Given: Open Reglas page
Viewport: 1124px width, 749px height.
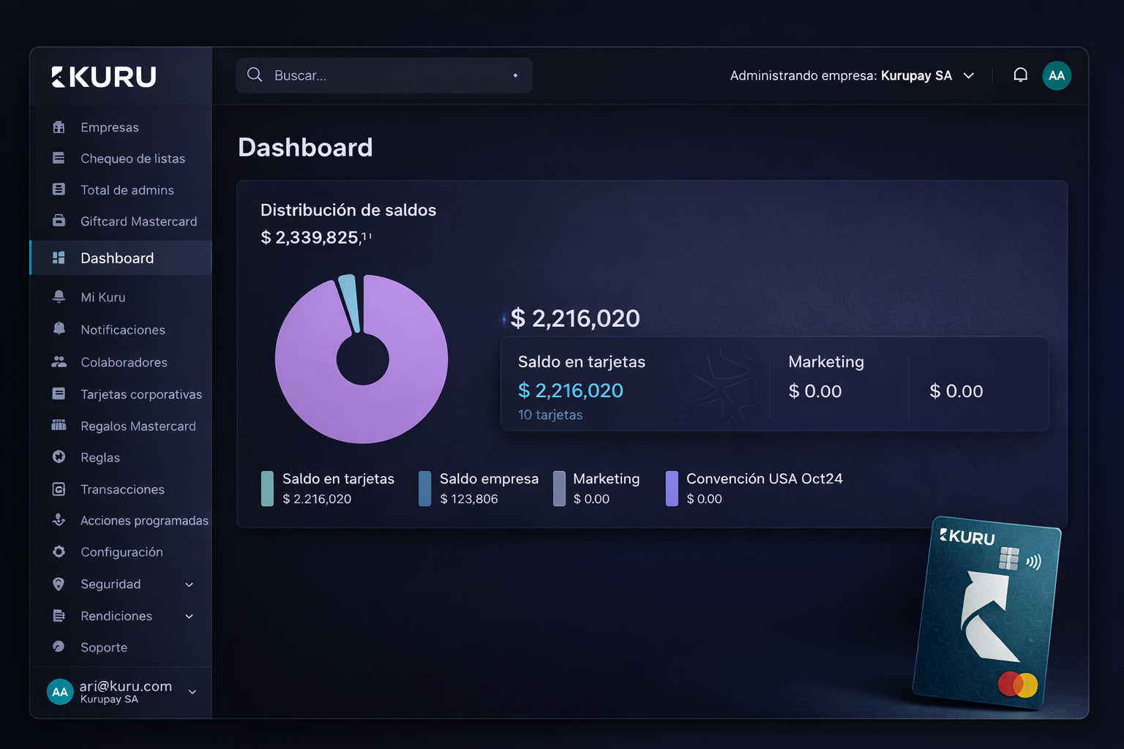Looking at the screenshot, I should click(121, 456).
